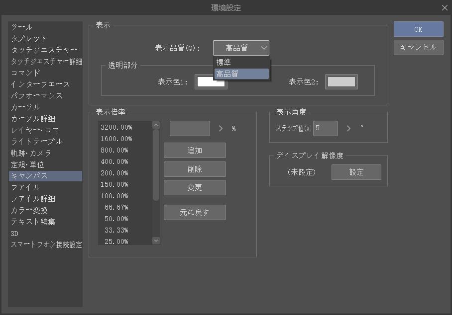452x315 pixels.
Task: Select 800.00% in the zoom list
Action: 125,150
